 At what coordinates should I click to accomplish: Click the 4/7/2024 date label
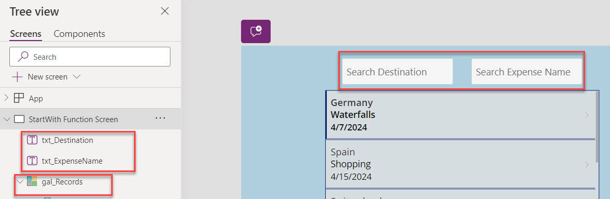click(x=349, y=127)
